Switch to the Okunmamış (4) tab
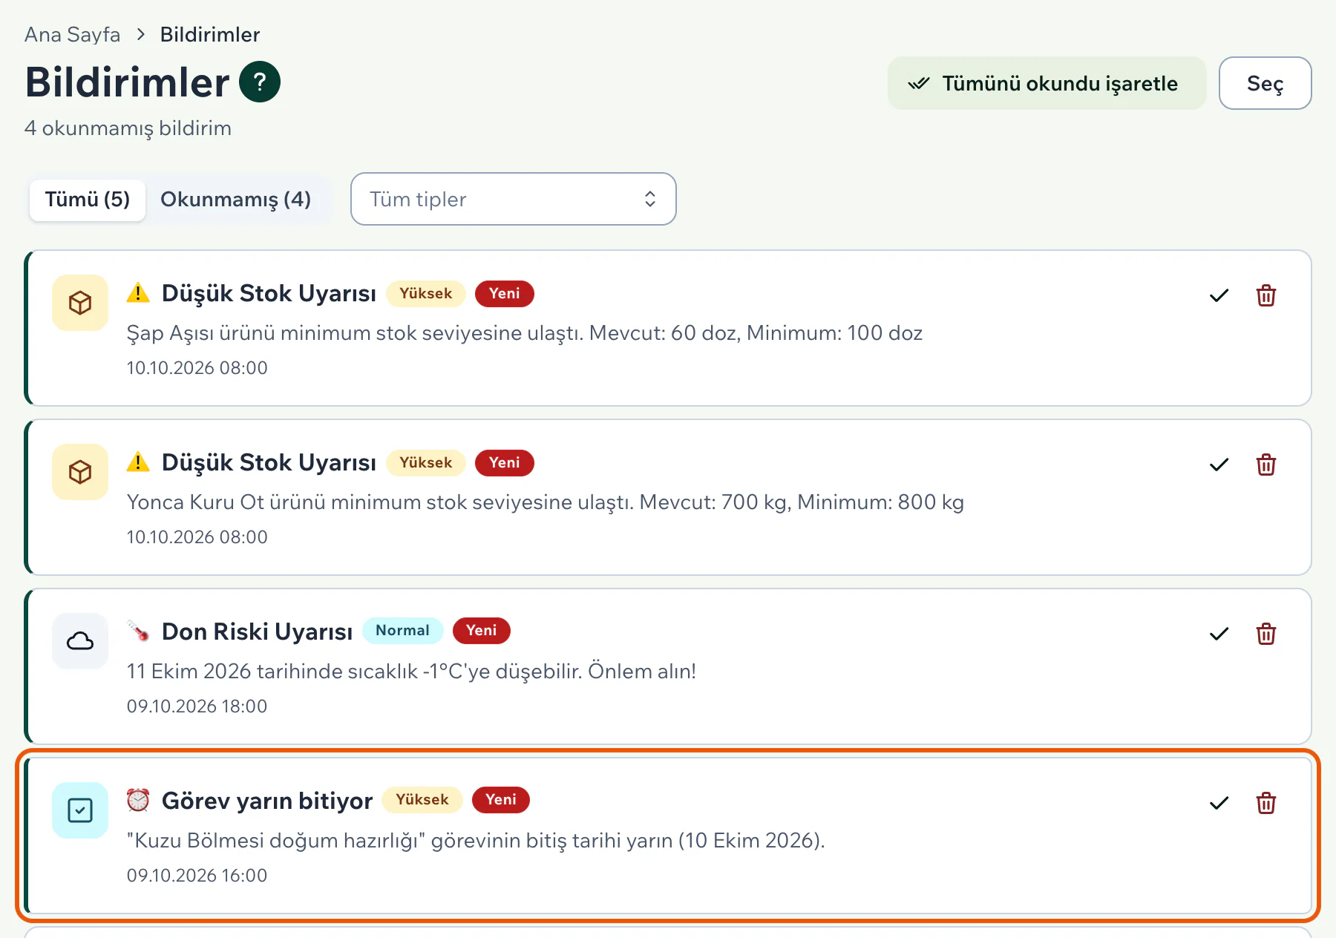This screenshot has height=938, width=1336. point(235,199)
